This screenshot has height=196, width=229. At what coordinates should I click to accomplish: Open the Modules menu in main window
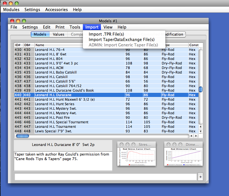(x=11, y=10)
